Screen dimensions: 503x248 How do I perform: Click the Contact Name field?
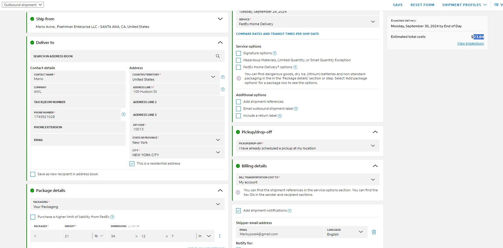(78, 77)
